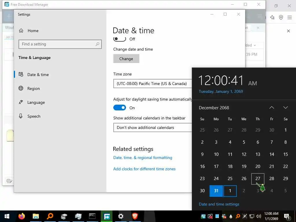This screenshot has height=222, width=296.
Task: Disable automatic daylight saving time toggle
Action: 119,108
